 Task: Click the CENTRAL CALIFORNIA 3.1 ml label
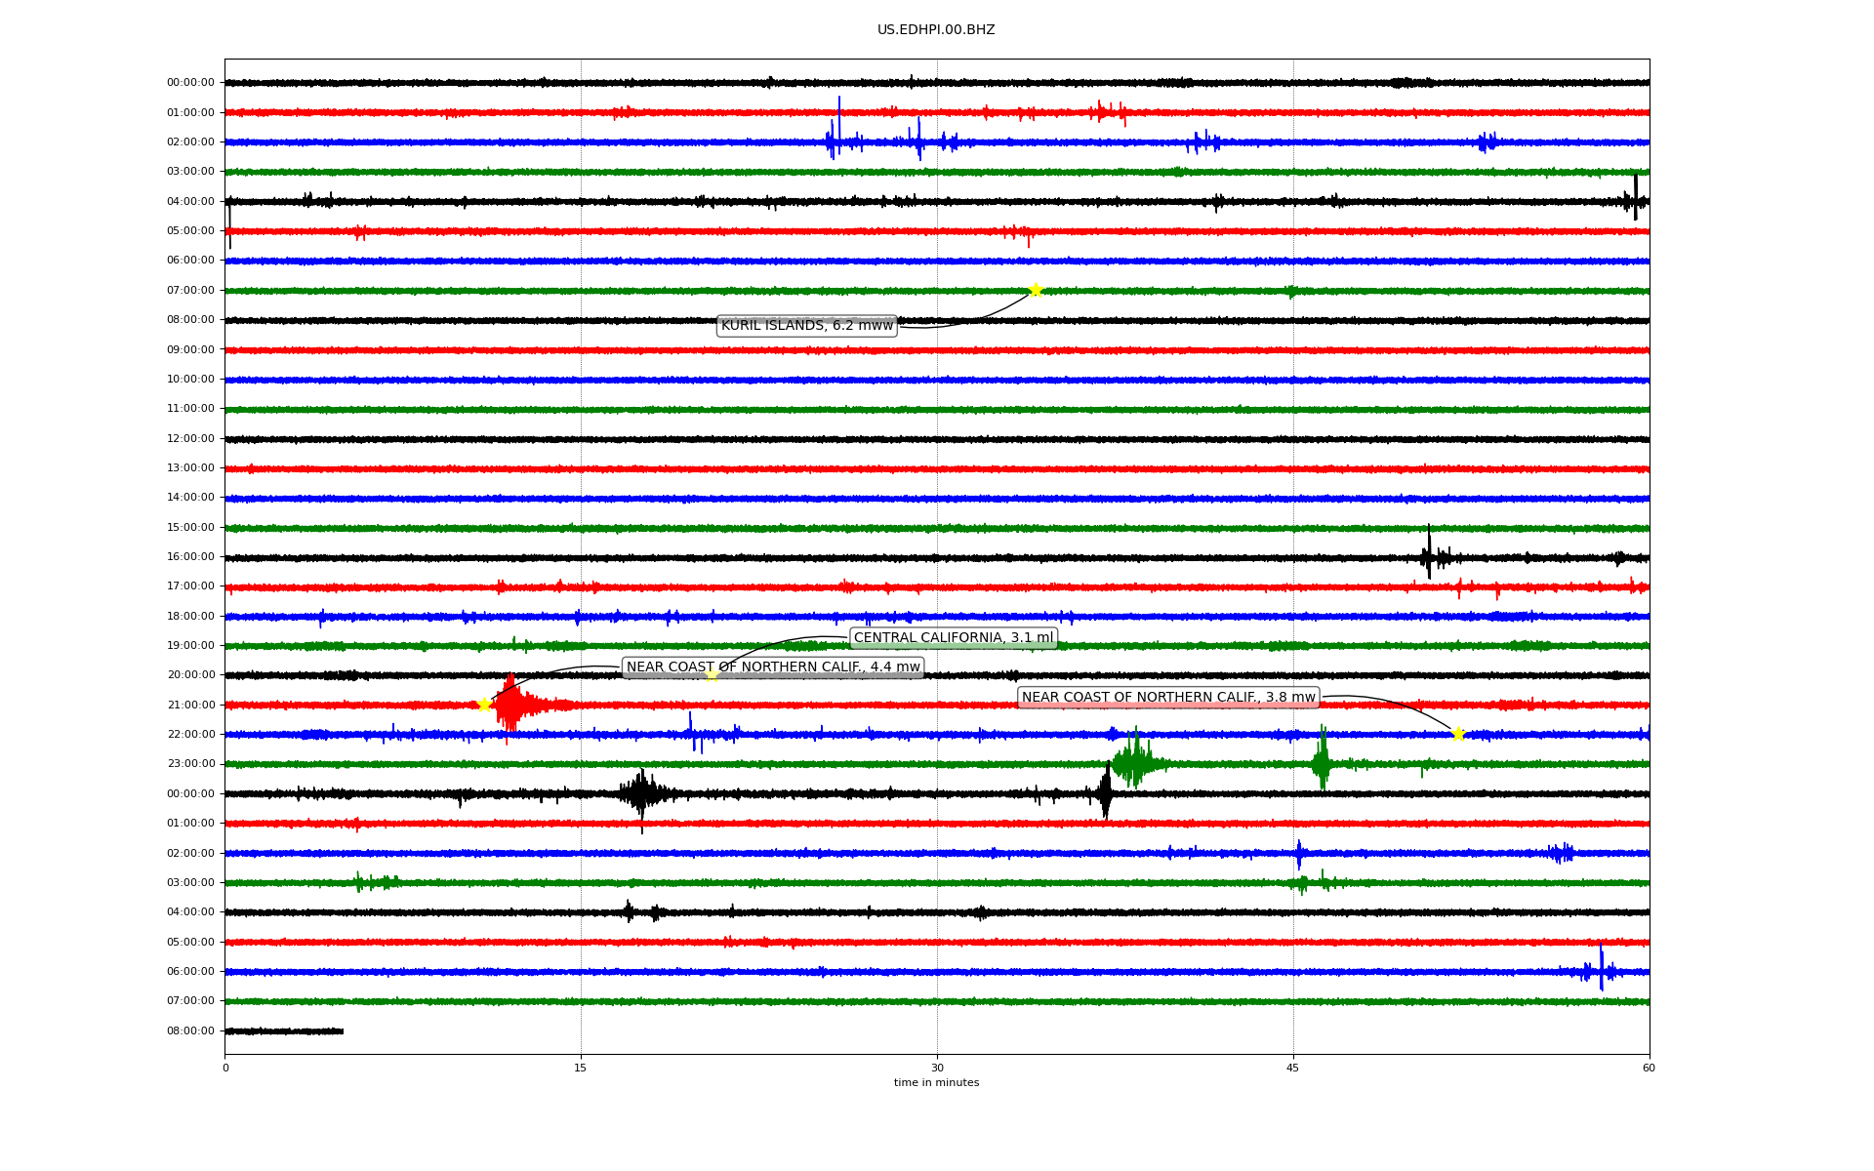pyautogui.click(x=954, y=638)
